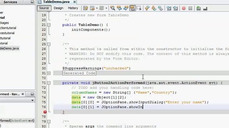Image resolution: width=229 pixels, height=128 pixels.
Task: Click the Shift Line Left icon
Action: click(169, 8)
